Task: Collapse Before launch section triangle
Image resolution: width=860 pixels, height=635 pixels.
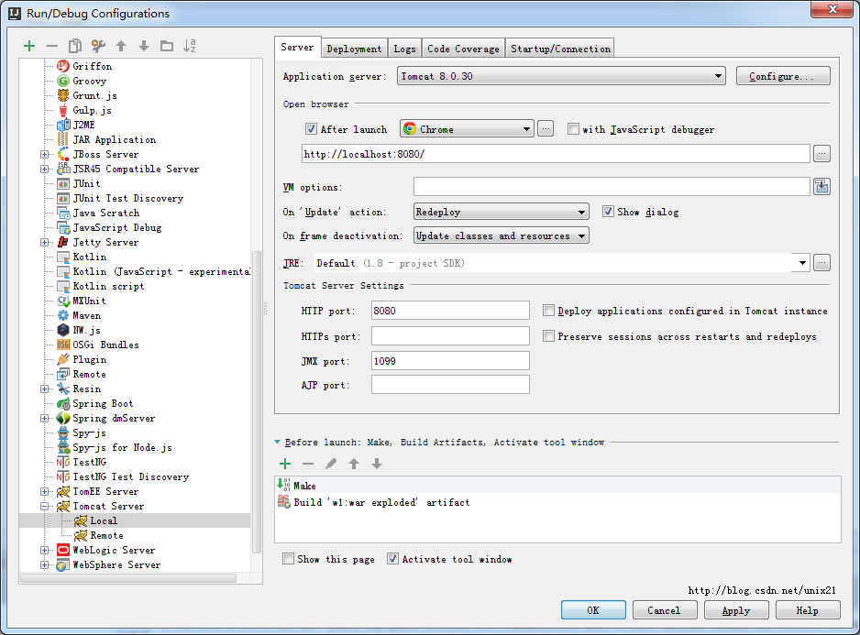Action: tap(278, 442)
